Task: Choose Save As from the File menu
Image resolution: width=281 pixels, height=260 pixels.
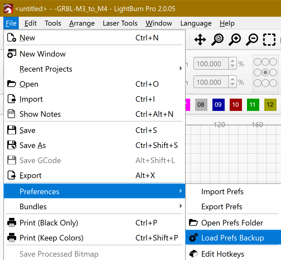Action: pos(33,145)
